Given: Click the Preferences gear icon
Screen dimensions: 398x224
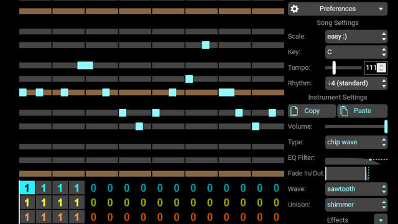Looking at the screenshot, I should point(294,9).
